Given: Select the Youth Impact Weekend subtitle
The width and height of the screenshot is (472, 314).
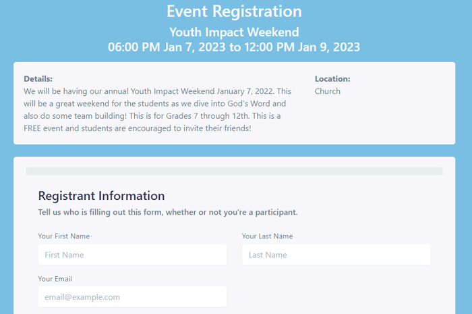Looking at the screenshot, I should 234,32.
